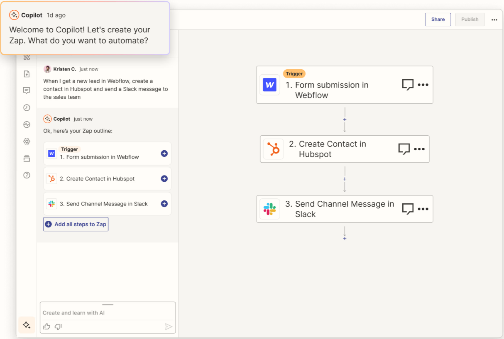Click Kristen's message about a new Webflow lead
The width and height of the screenshot is (504, 339).
point(106,89)
